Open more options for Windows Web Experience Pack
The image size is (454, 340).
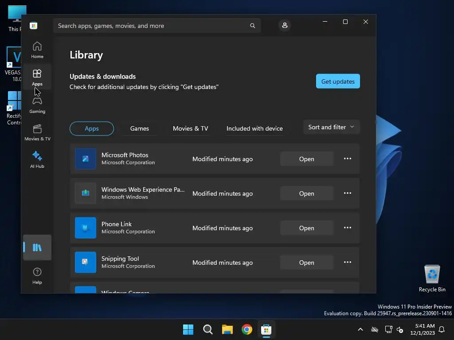348,193
